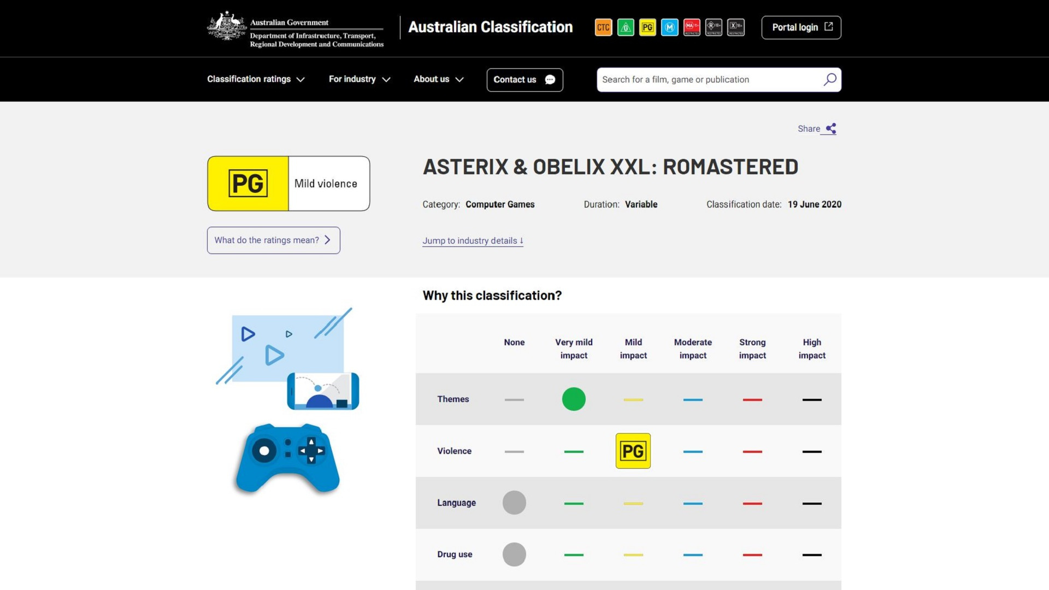
Task: Click the search magnifier icon
Action: (830, 80)
